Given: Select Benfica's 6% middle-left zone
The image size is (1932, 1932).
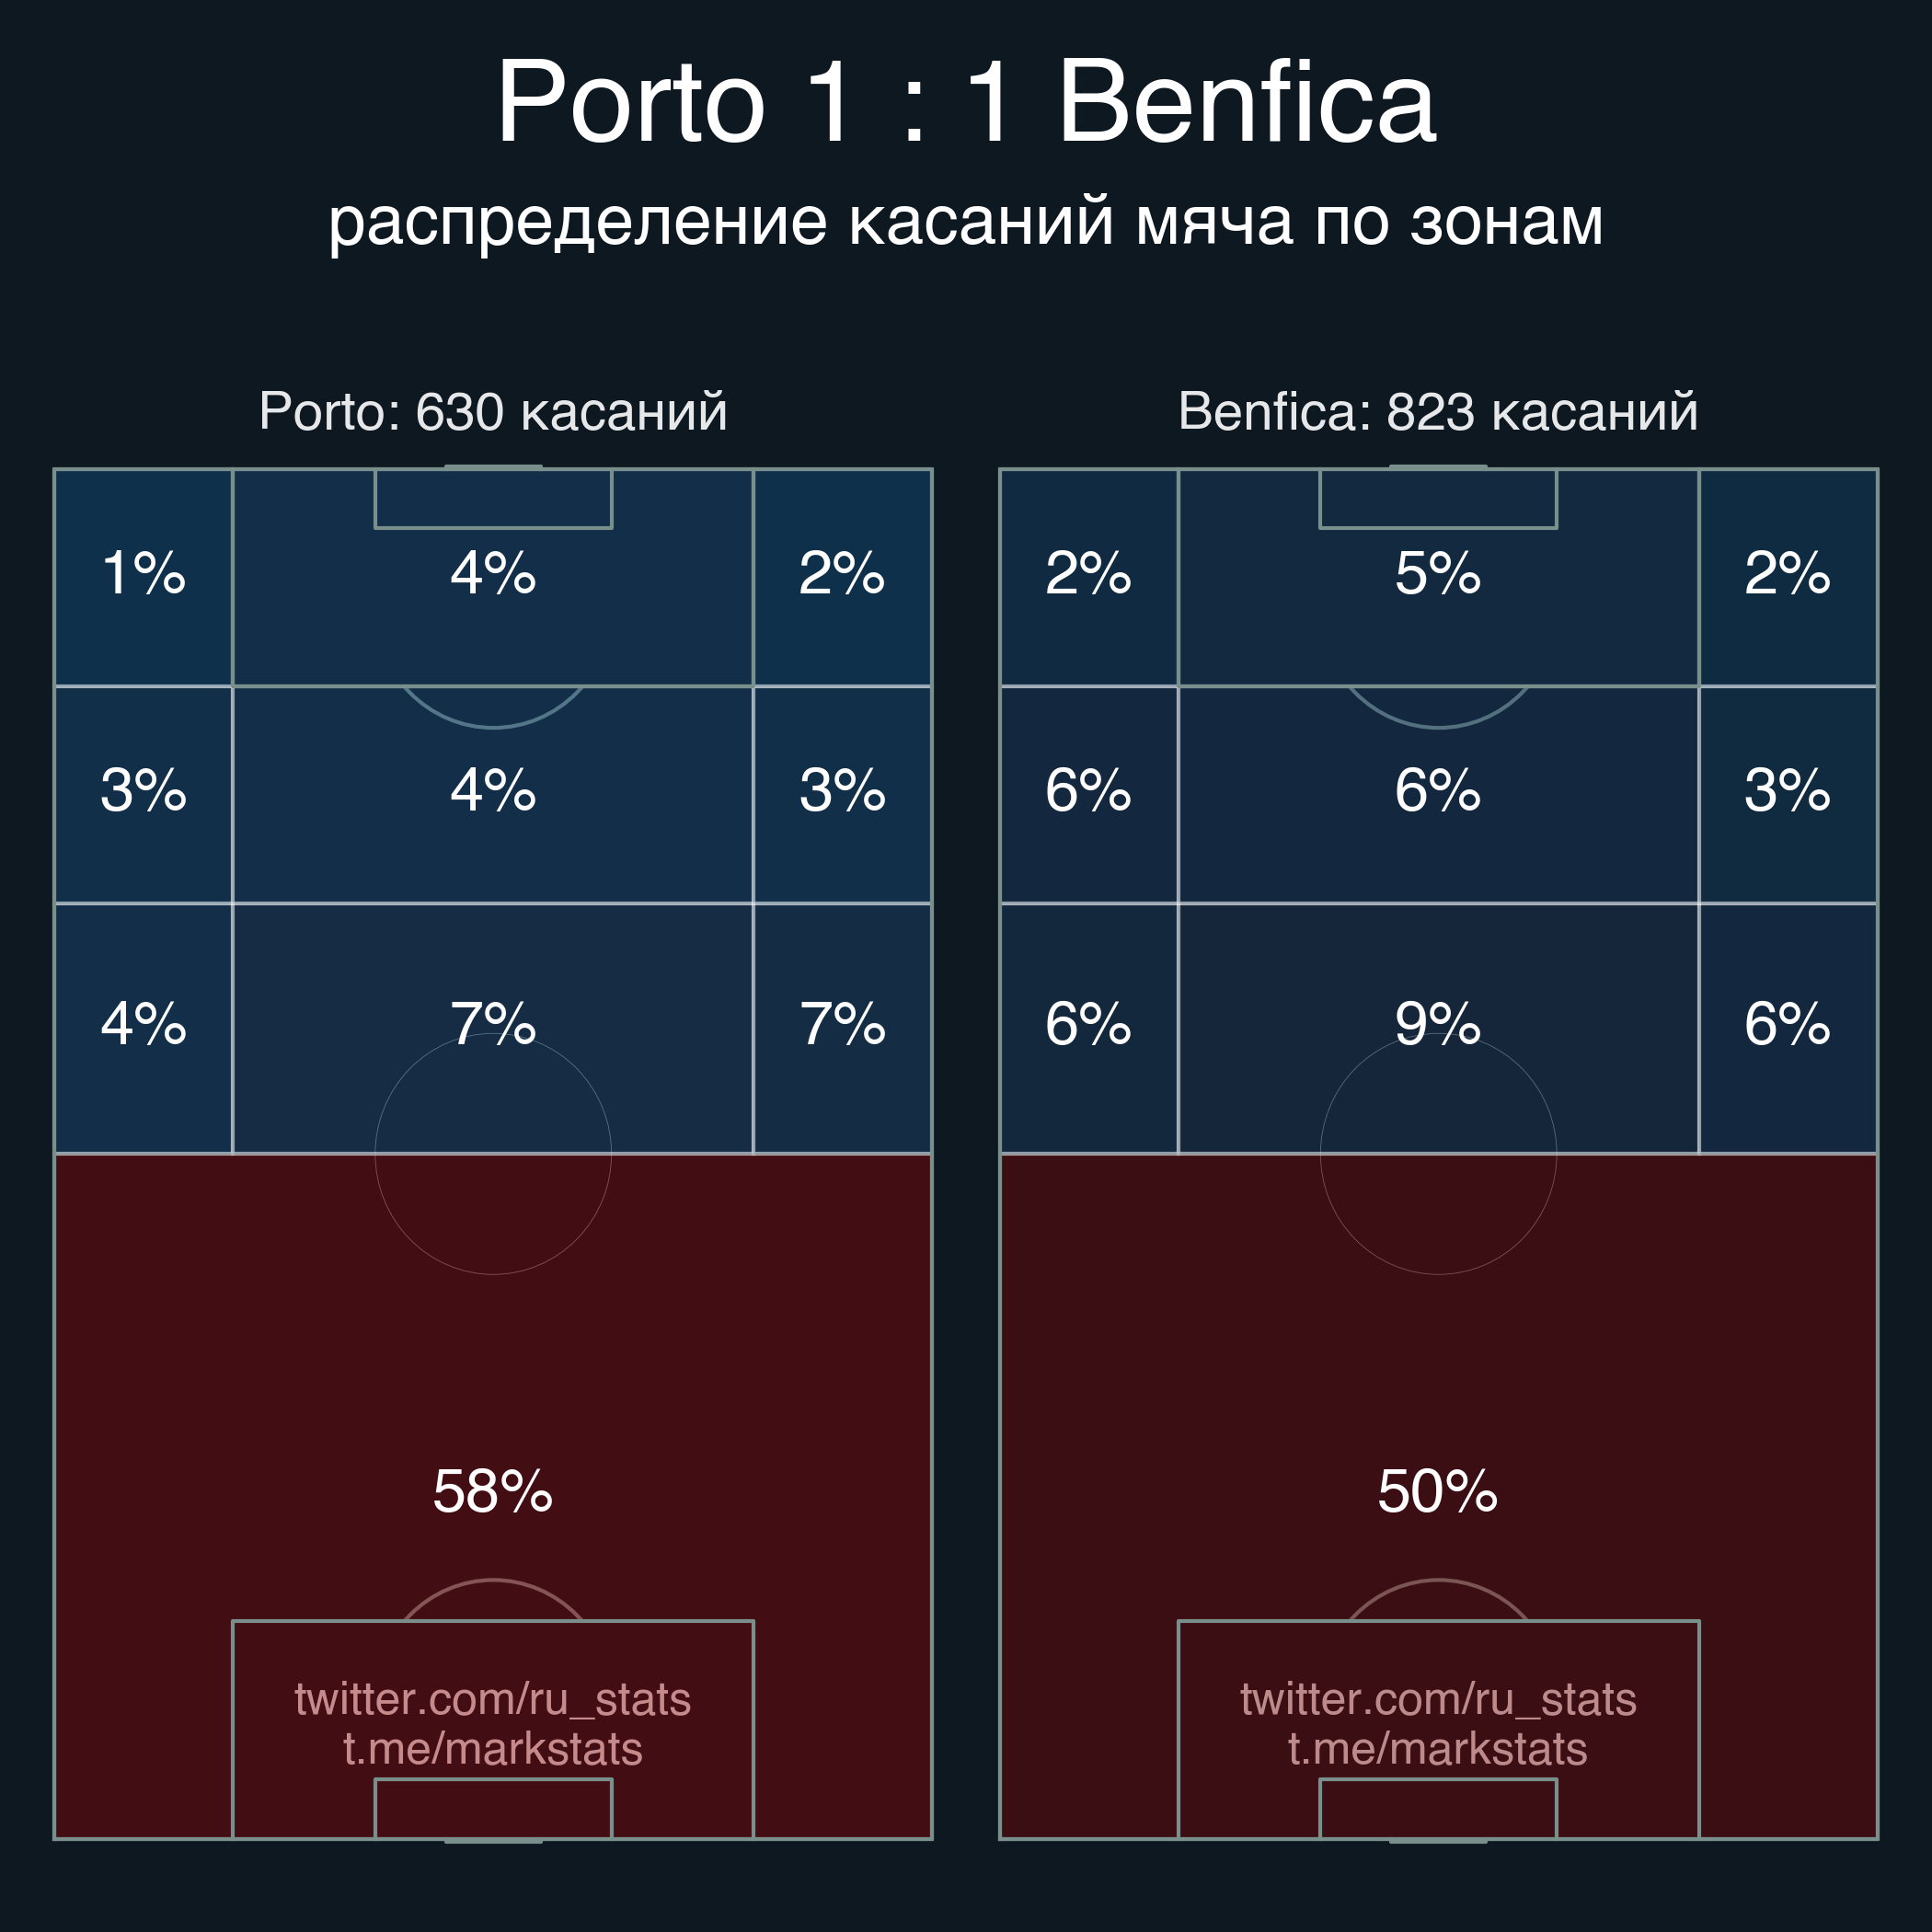Looking at the screenshot, I should tap(1089, 795).
